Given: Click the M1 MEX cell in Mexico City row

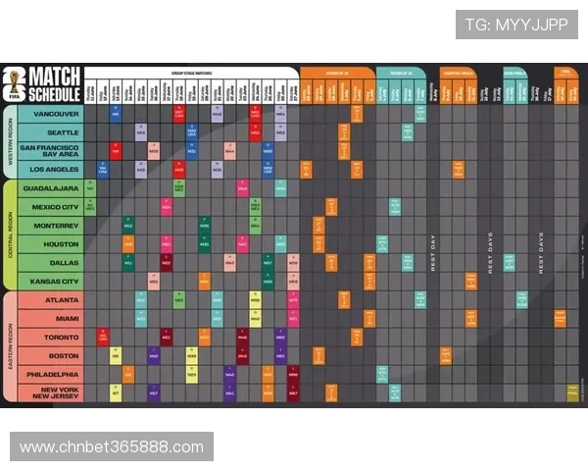Looking at the screenshot, I should pyautogui.click(x=90, y=207).
